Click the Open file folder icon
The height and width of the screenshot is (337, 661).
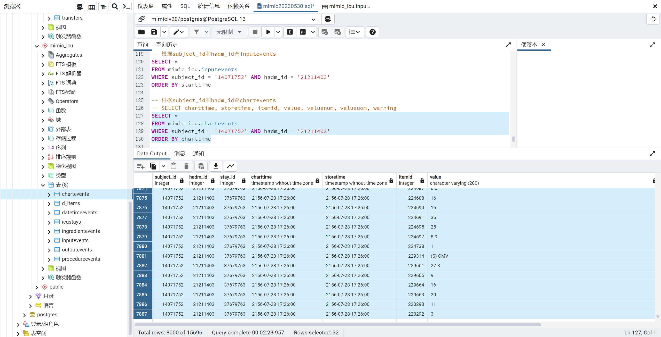[x=141, y=32]
